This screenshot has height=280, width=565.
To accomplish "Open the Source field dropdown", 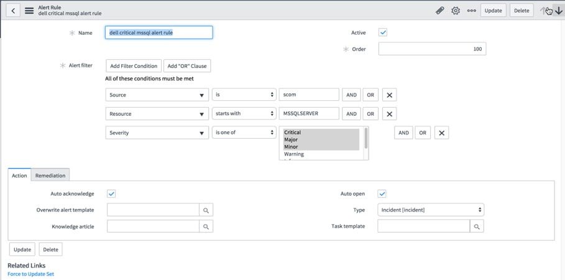I will (x=157, y=95).
